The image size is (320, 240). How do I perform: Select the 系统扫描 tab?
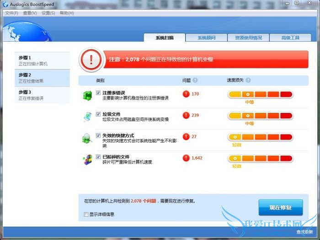165,37
